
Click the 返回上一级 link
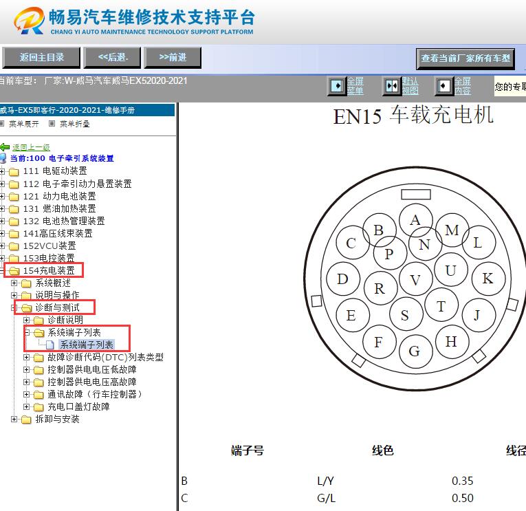click(31, 148)
